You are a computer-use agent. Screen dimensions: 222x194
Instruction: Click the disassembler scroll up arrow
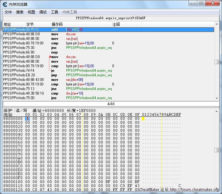coord(217,24)
